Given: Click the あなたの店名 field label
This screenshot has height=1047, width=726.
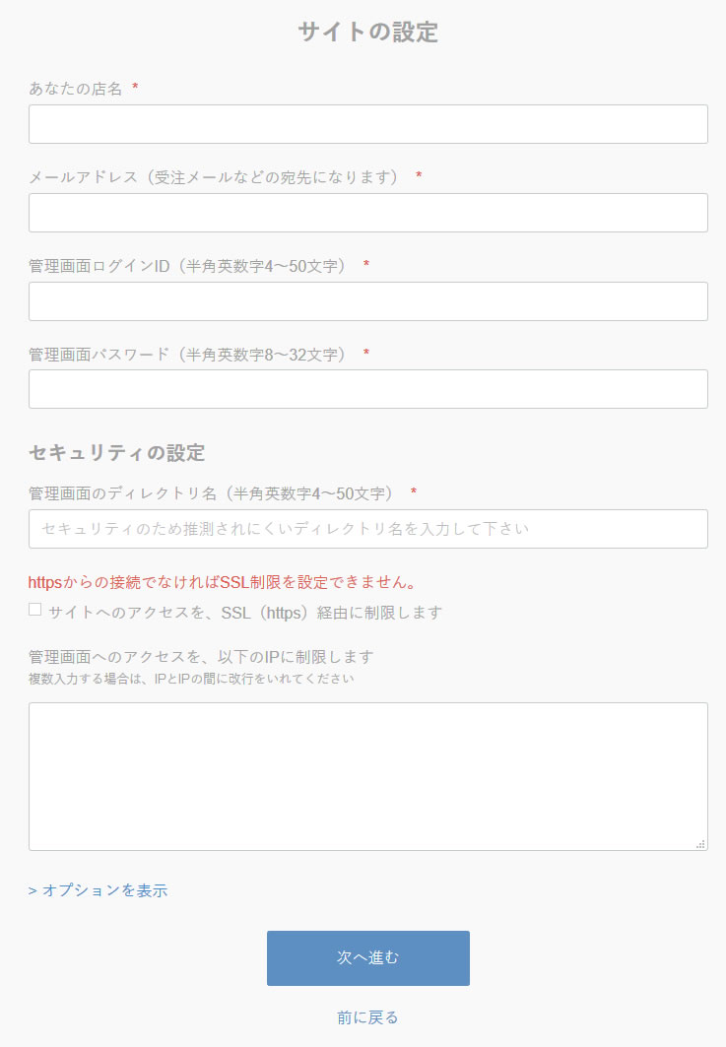Looking at the screenshot, I should tap(76, 89).
